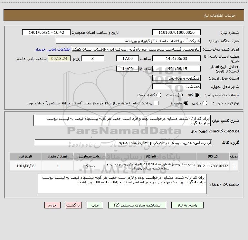Click the دستگاه unit cell
This screenshot has width=248, height=240.
tap(89, 166)
